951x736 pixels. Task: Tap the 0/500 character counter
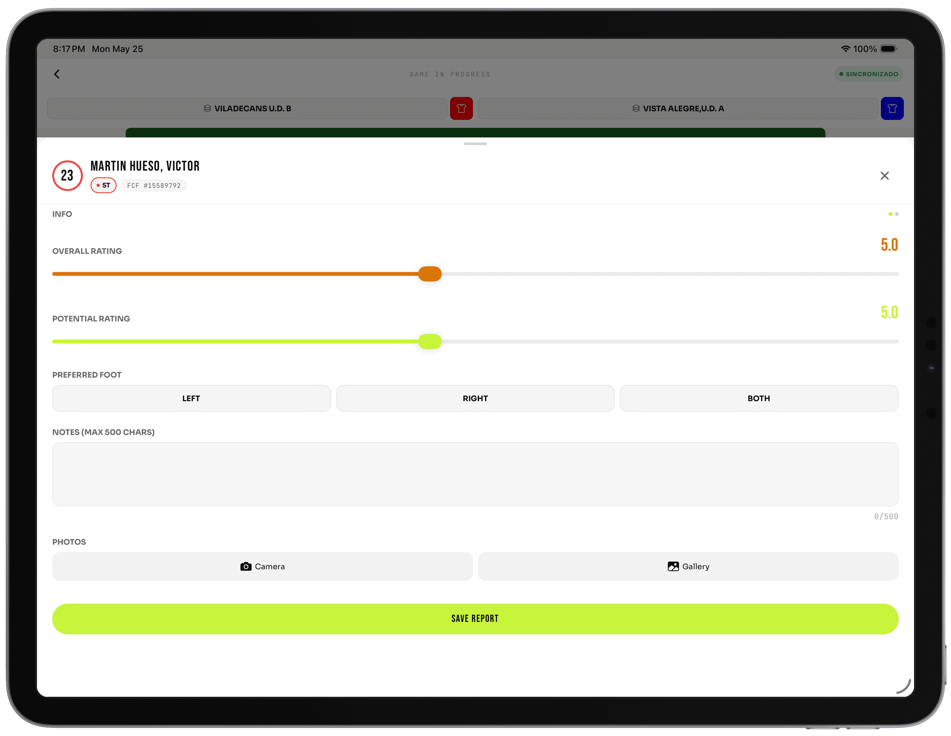886,516
